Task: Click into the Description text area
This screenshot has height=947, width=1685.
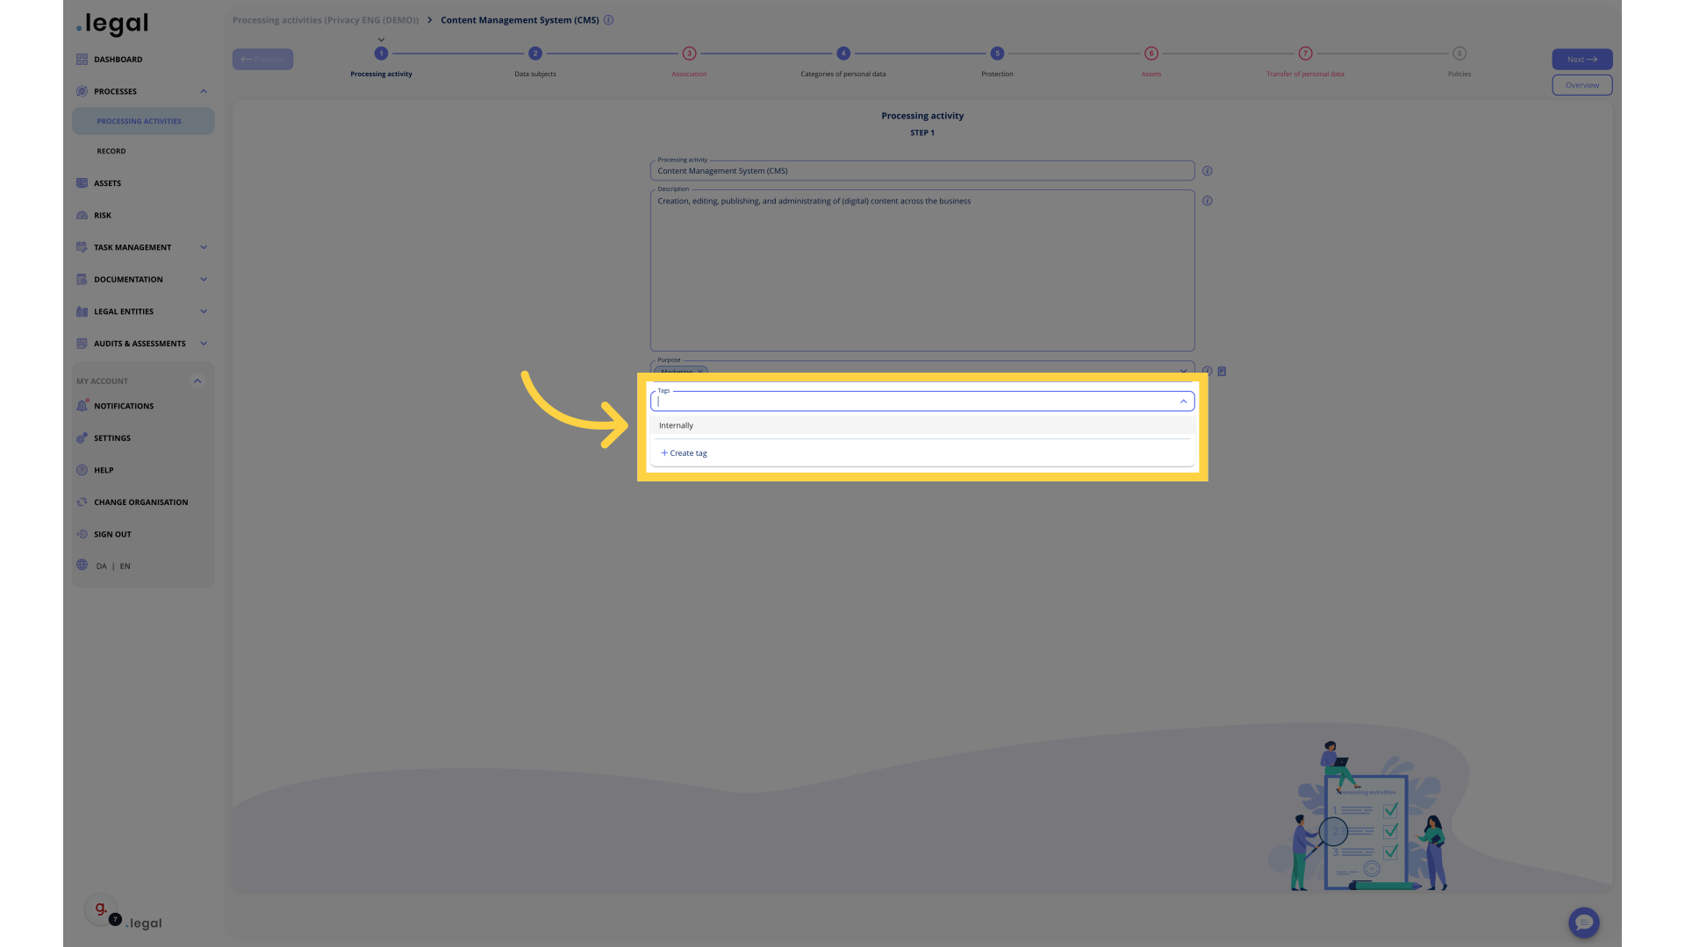Action: point(922,271)
